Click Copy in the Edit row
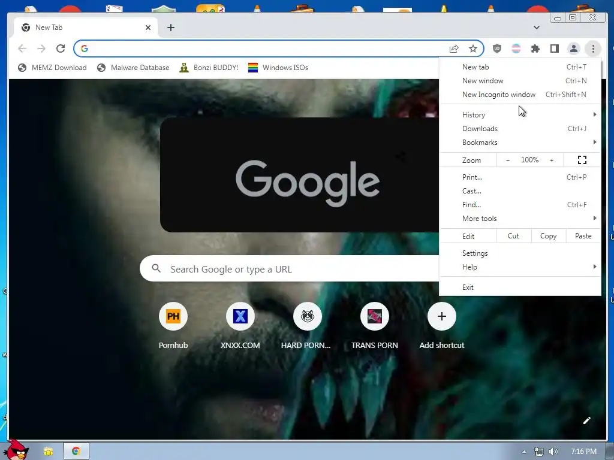This screenshot has height=460, width=614. (x=548, y=236)
